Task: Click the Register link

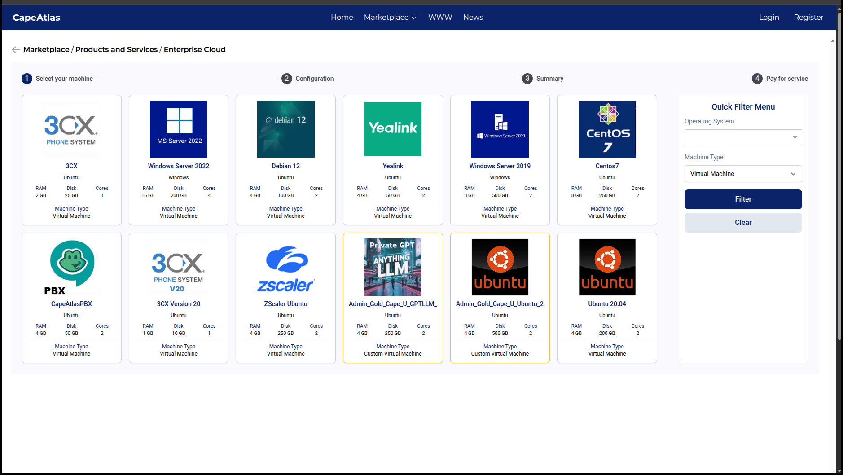Action: (808, 18)
